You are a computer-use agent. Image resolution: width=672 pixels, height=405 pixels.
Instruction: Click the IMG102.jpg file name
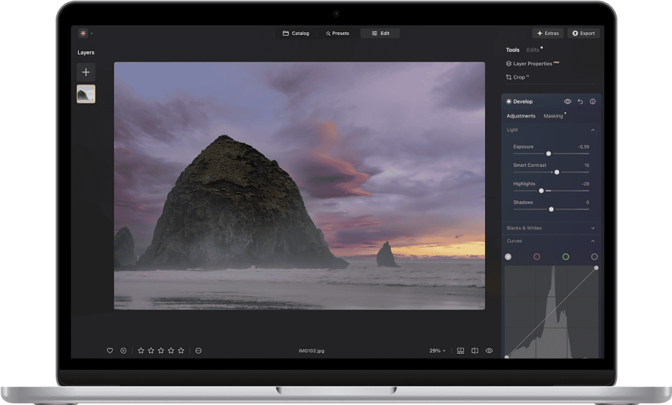[x=312, y=351]
